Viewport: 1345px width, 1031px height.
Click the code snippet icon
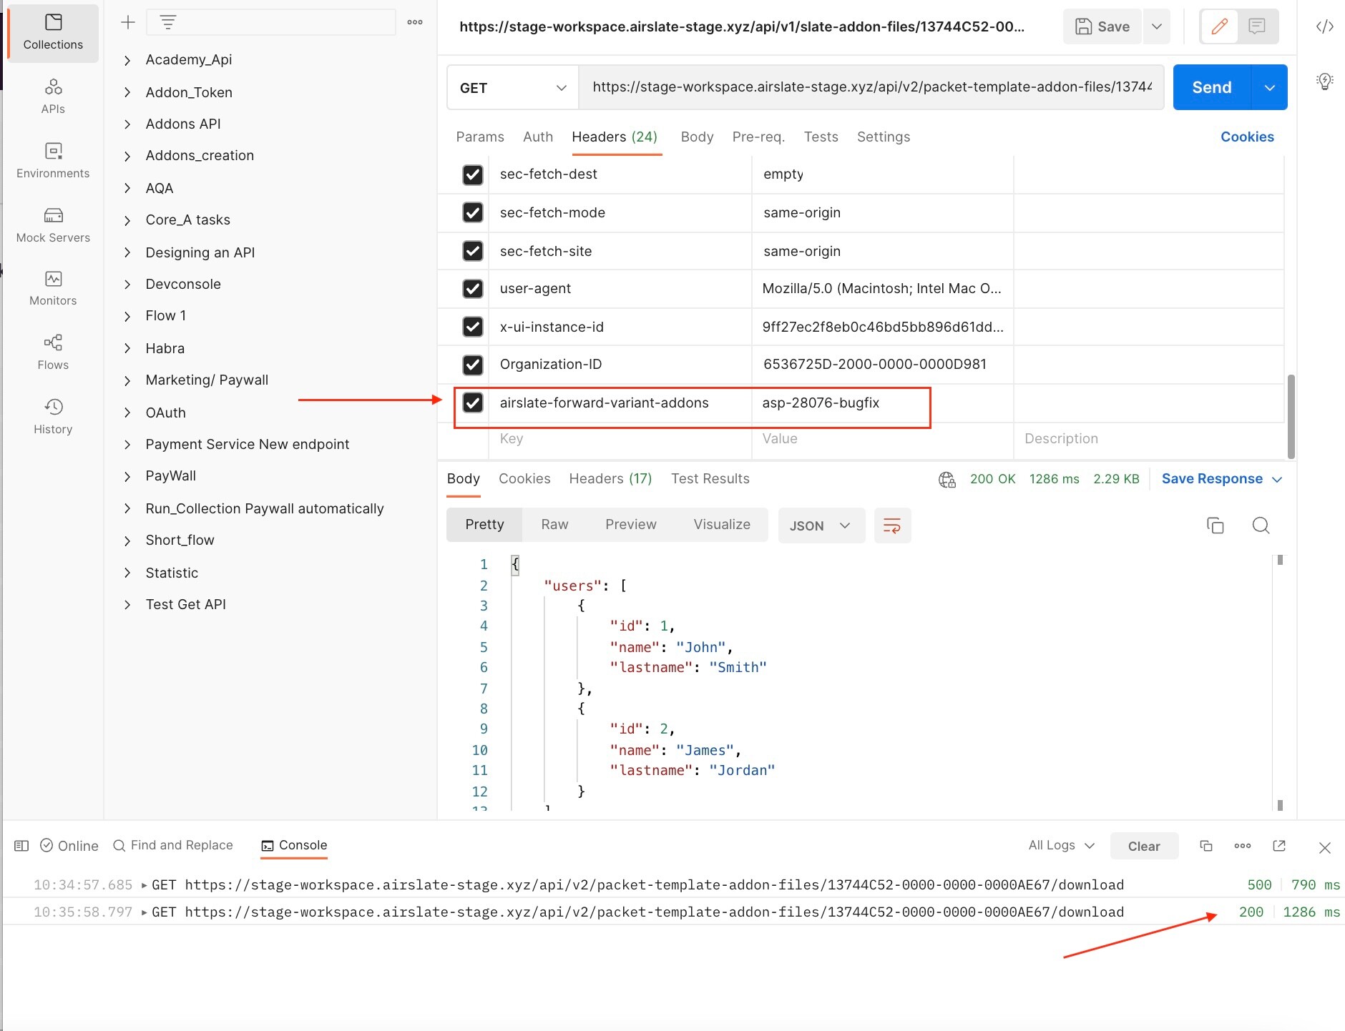click(x=1324, y=26)
